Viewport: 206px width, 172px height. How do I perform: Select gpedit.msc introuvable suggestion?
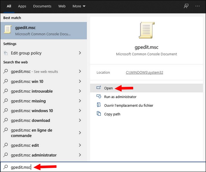(44, 91)
